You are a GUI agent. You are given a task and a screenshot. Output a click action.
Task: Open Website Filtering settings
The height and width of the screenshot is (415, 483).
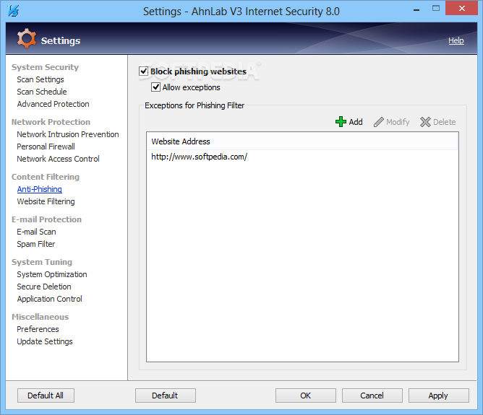coord(46,201)
